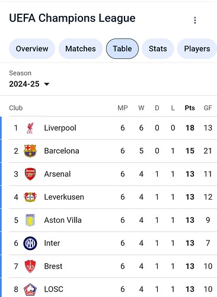Image resolution: width=217 pixels, height=297 pixels.
Task: Click the Aston Villa club crest
Action: pos(30,220)
